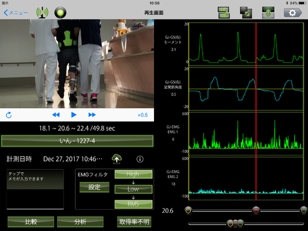
Task: Tap the GJ-GS moment graph
Action: (x=246, y=44)
